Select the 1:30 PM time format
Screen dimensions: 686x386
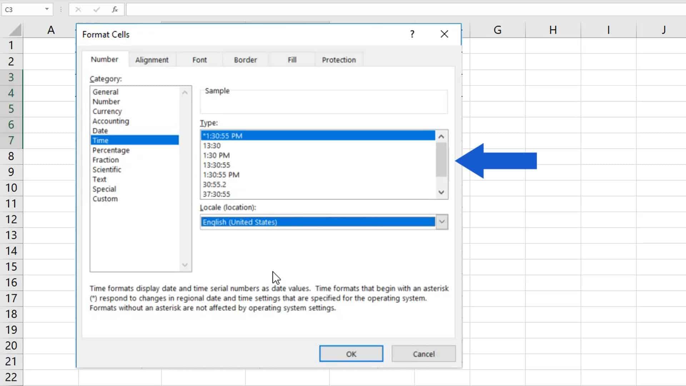[x=216, y=155]
